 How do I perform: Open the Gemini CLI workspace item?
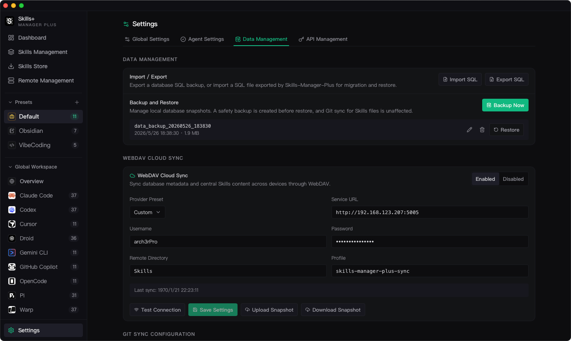tap(43, 253)
